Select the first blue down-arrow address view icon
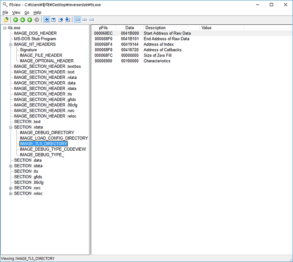 pos(46,19)
